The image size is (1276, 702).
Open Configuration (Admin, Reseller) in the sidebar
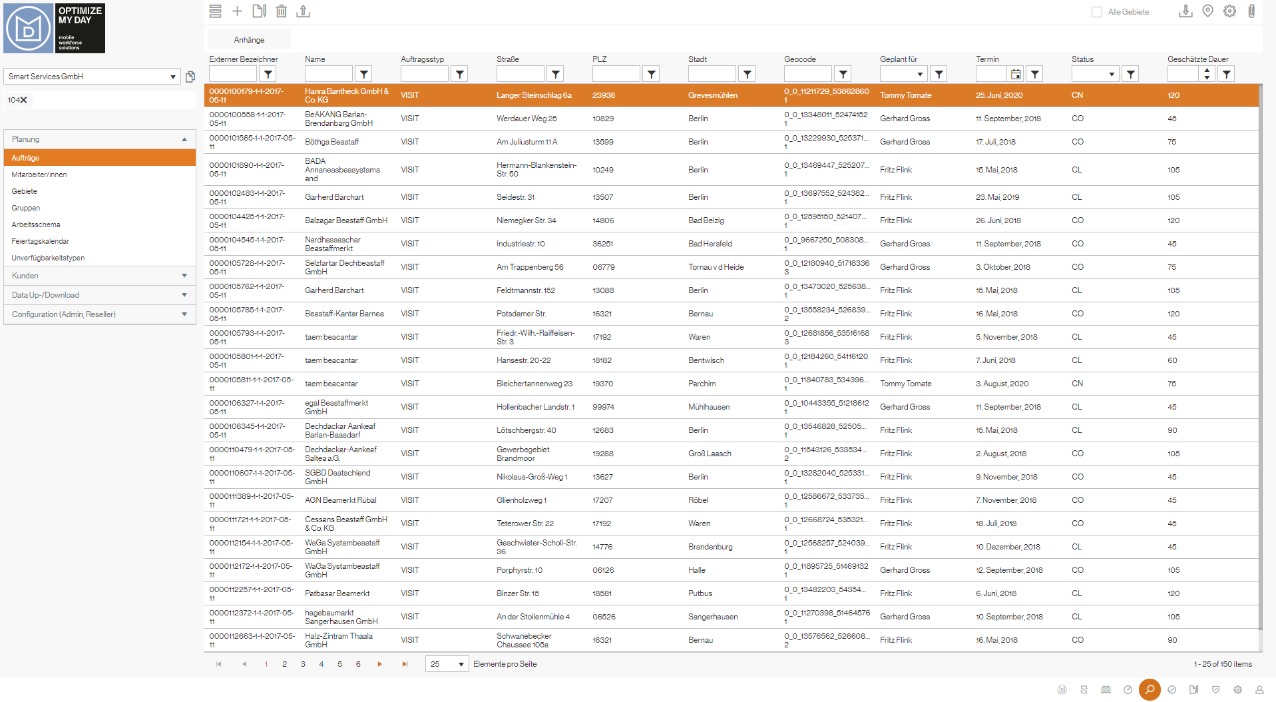(x=99, y=314)
